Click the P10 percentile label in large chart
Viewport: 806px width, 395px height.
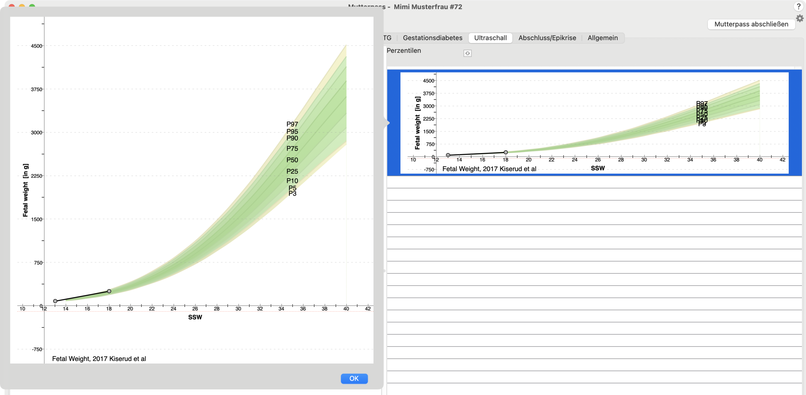point(292,181)
